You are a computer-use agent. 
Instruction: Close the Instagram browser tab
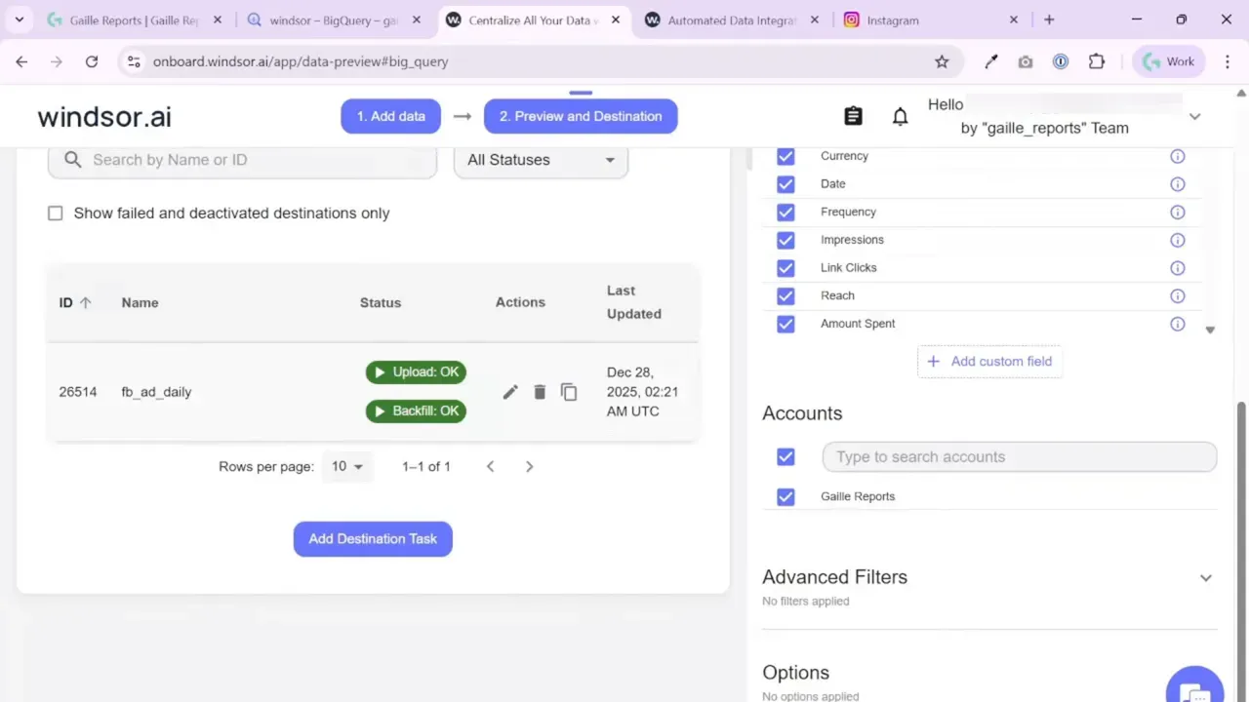point(1014,19)
